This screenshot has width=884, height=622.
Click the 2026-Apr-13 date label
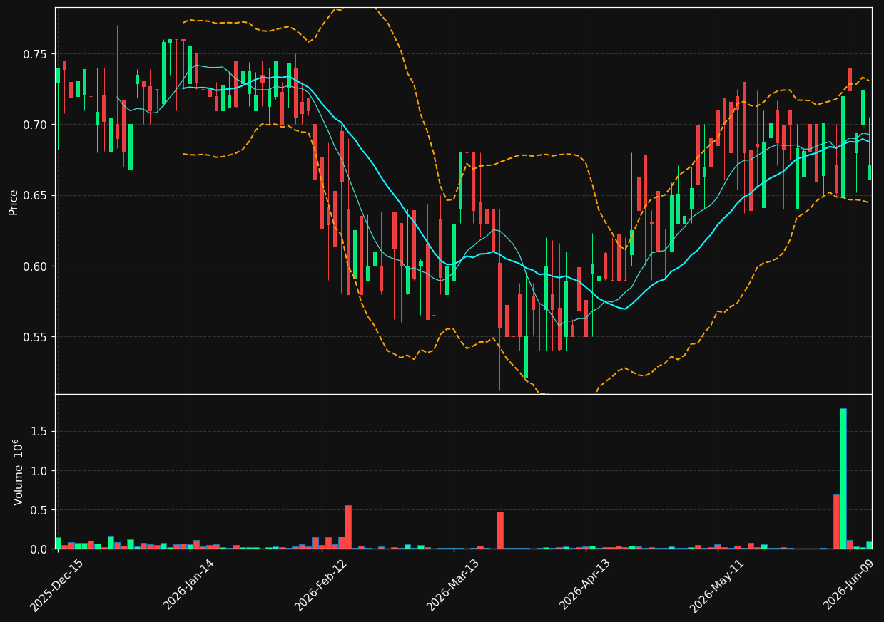tap(584, 585)
